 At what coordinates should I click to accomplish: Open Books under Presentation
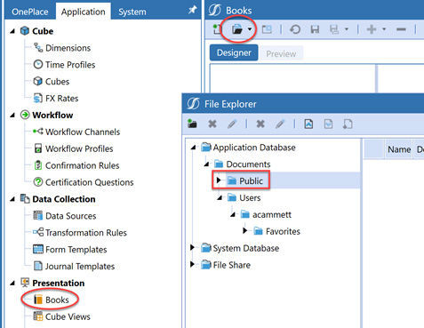(57, 300)
